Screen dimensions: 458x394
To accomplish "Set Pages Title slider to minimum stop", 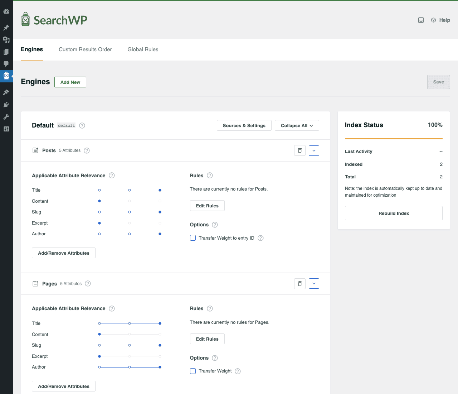I will [x=99, y=323].
